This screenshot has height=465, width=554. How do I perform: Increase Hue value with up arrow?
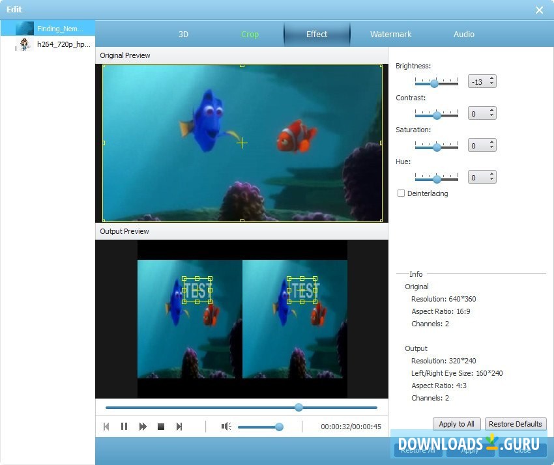point(491,174)
